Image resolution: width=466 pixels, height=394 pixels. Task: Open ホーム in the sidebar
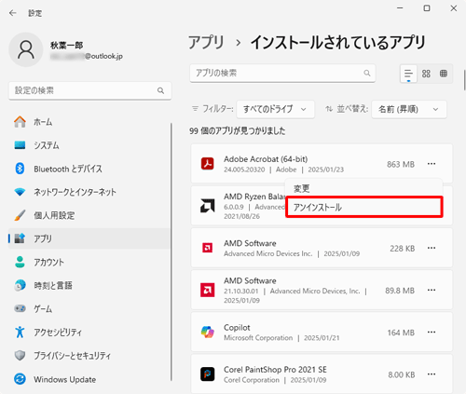pyautogui.click(x=89, y=122)
